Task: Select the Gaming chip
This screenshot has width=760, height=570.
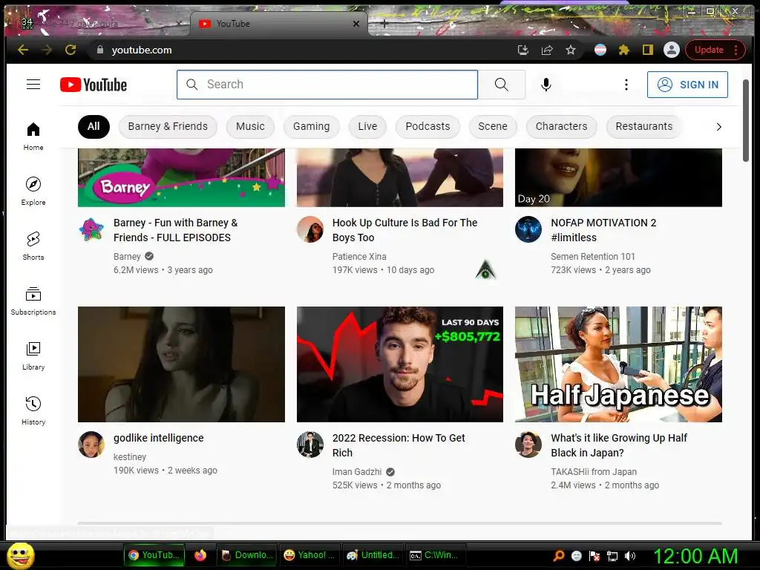Action: pos(311,126)
